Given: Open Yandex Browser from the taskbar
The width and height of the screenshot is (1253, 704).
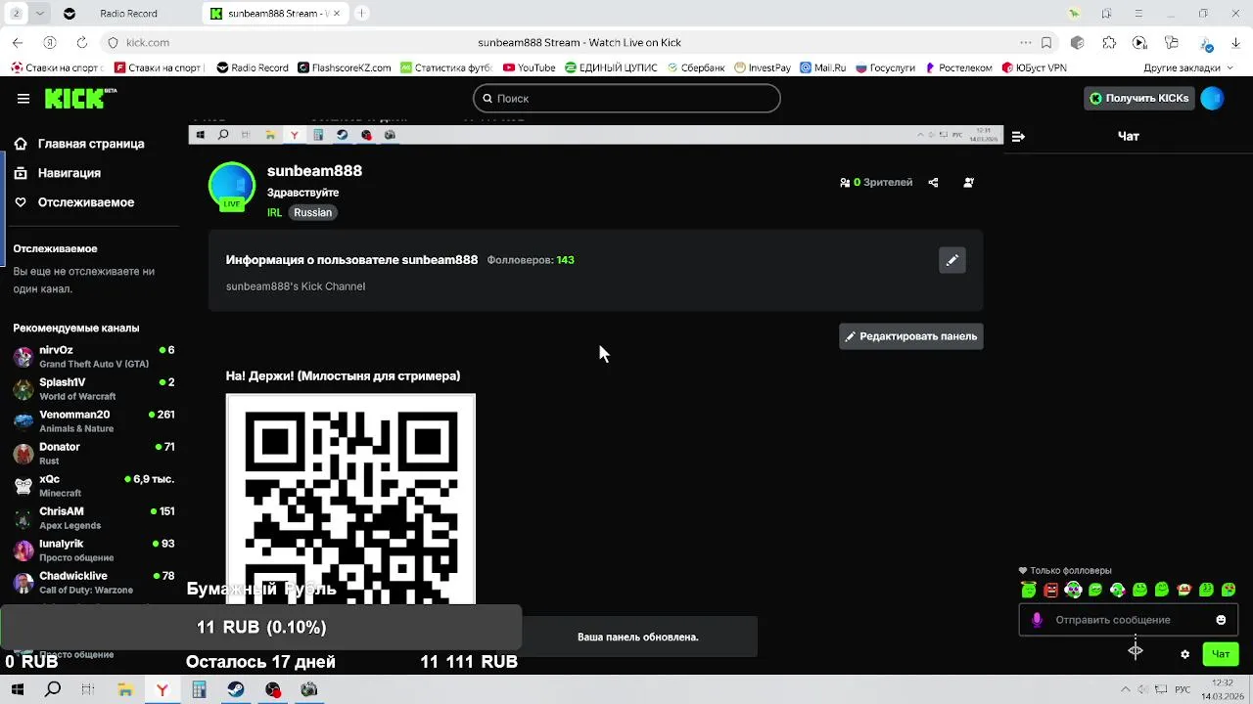Looking at the screenshot, I should click(162, 689).
